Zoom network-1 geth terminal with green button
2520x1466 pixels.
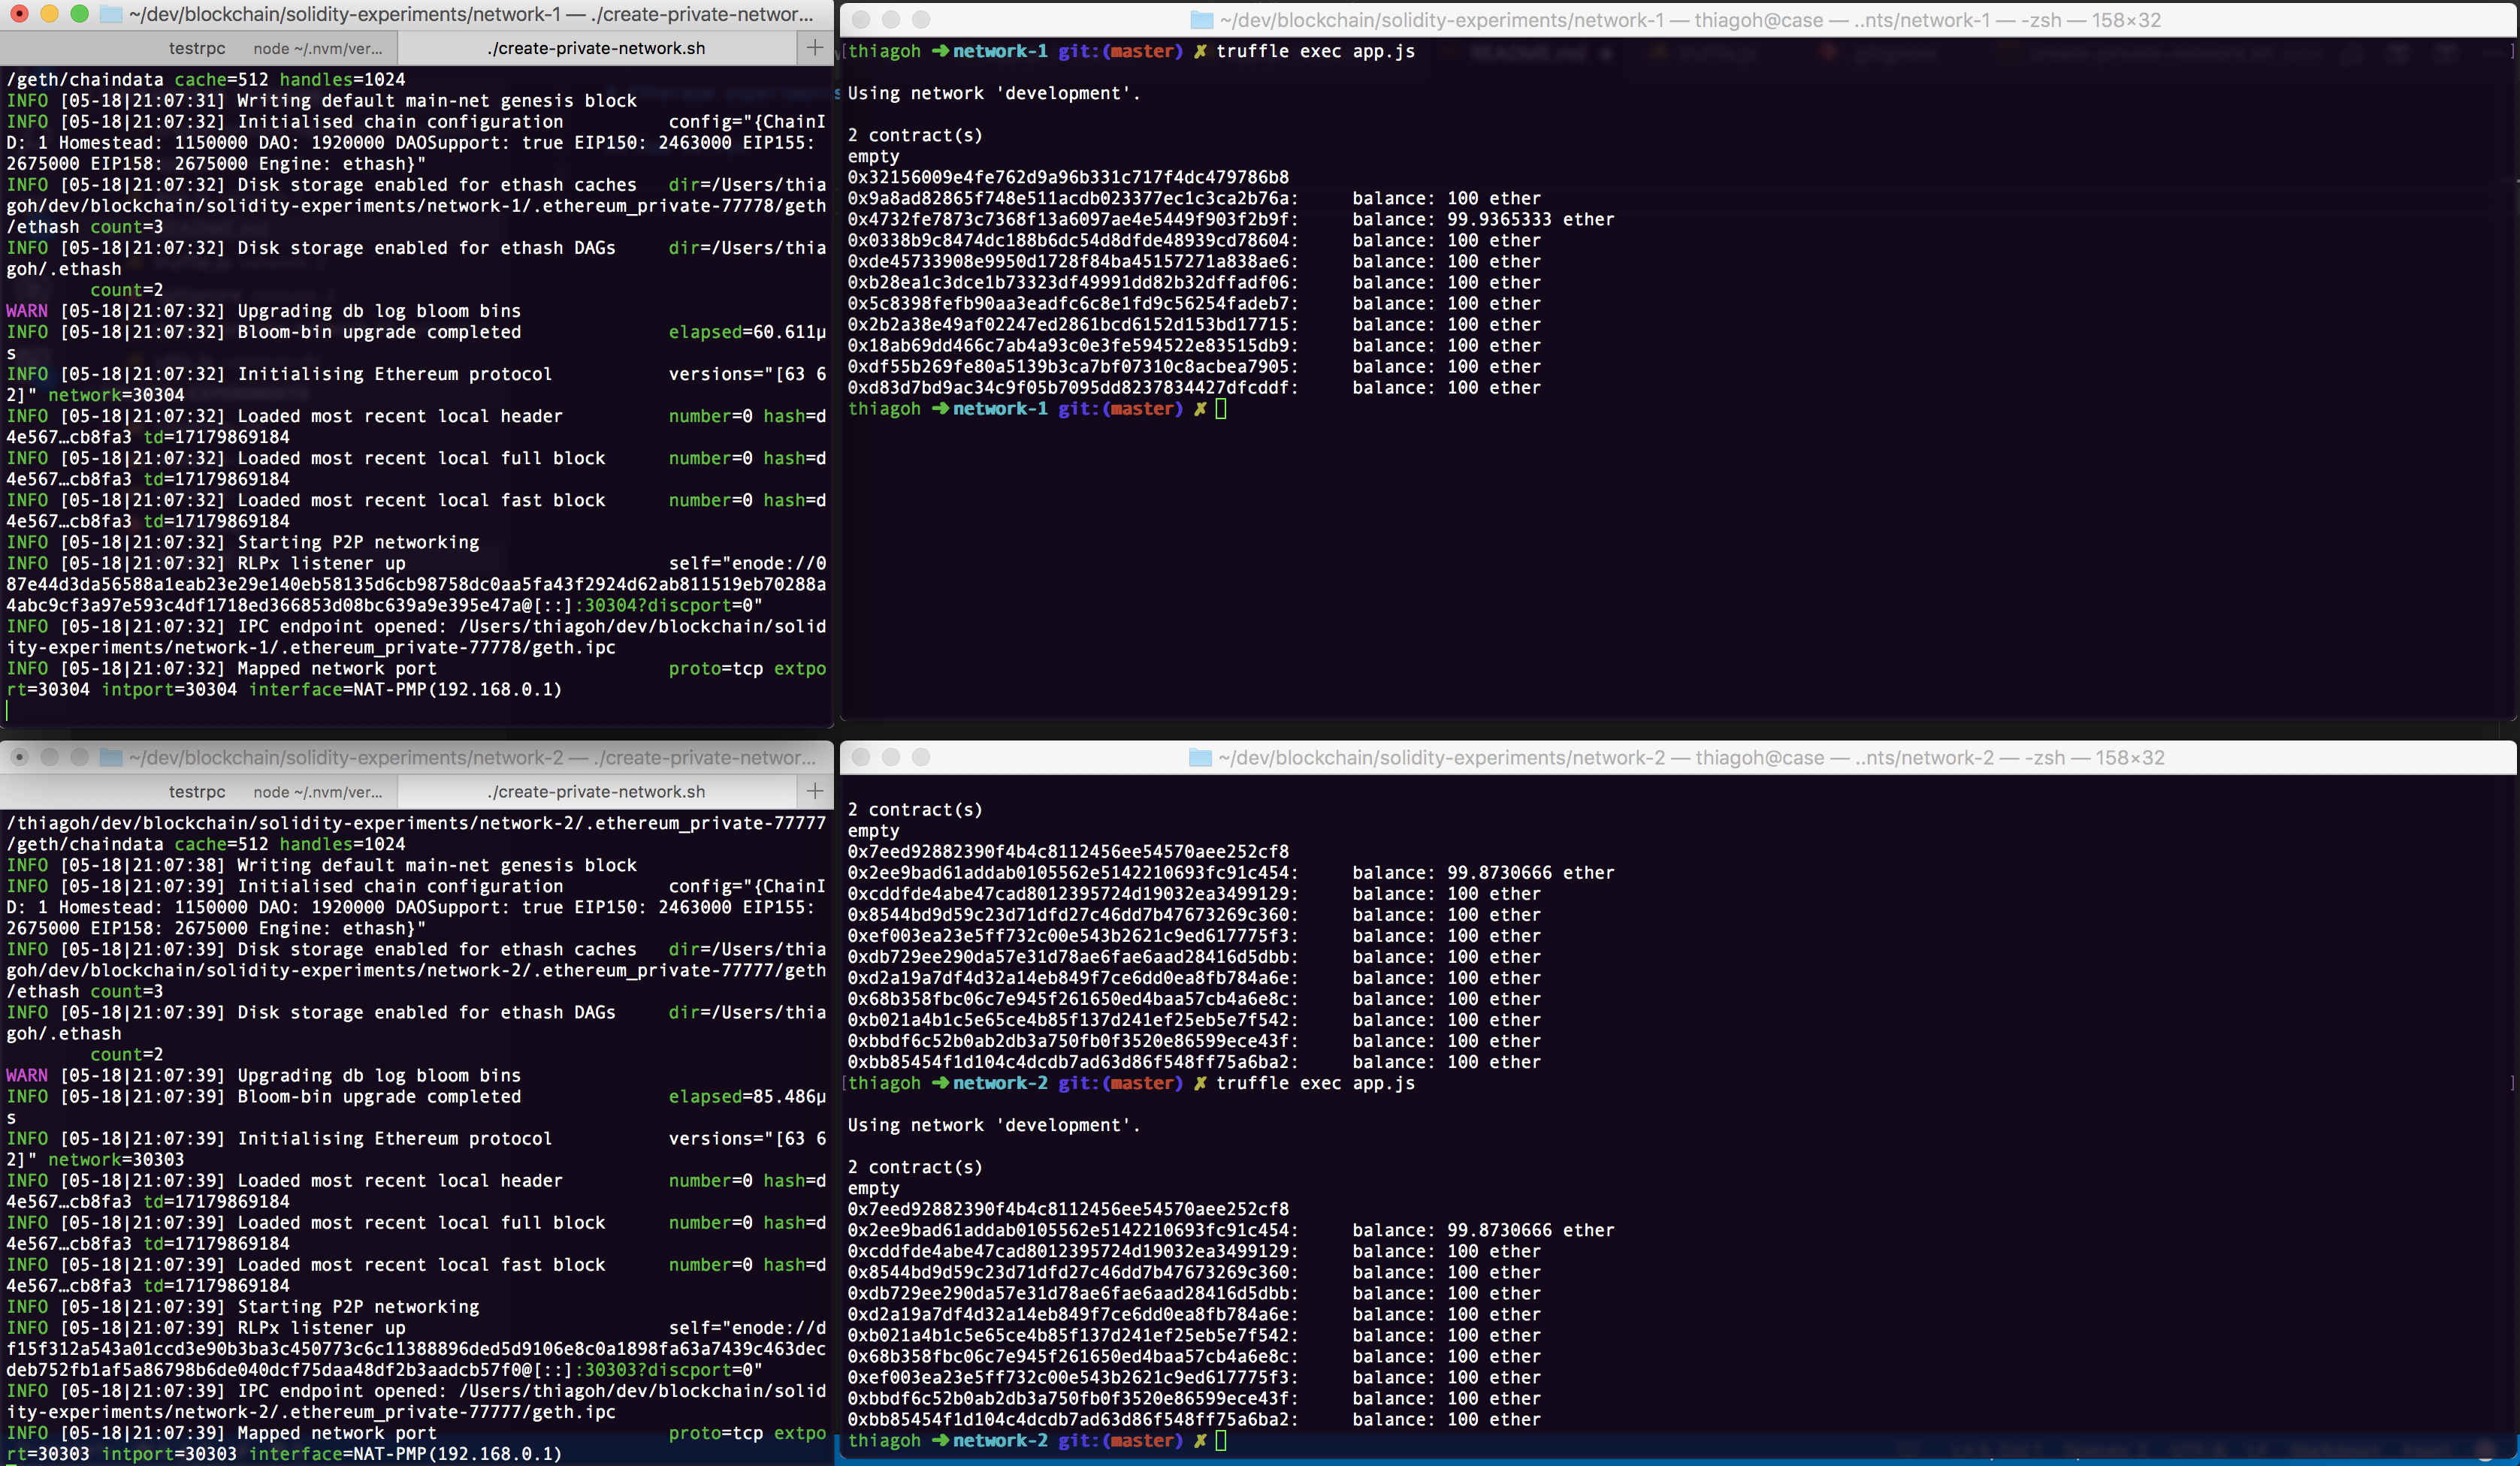coord(79,14)
